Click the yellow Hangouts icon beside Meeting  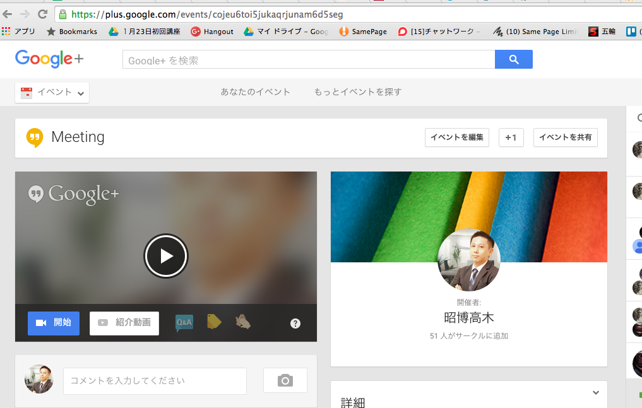pyautogui.click(x=35, y=137)
